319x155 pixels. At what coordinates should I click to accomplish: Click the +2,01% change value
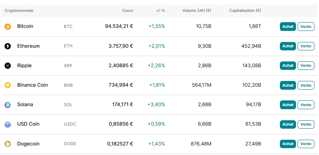click(x=157, y=46)
